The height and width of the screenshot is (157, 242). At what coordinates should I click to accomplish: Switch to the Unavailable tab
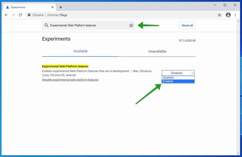pyautogui.click(x=157, y=51)
